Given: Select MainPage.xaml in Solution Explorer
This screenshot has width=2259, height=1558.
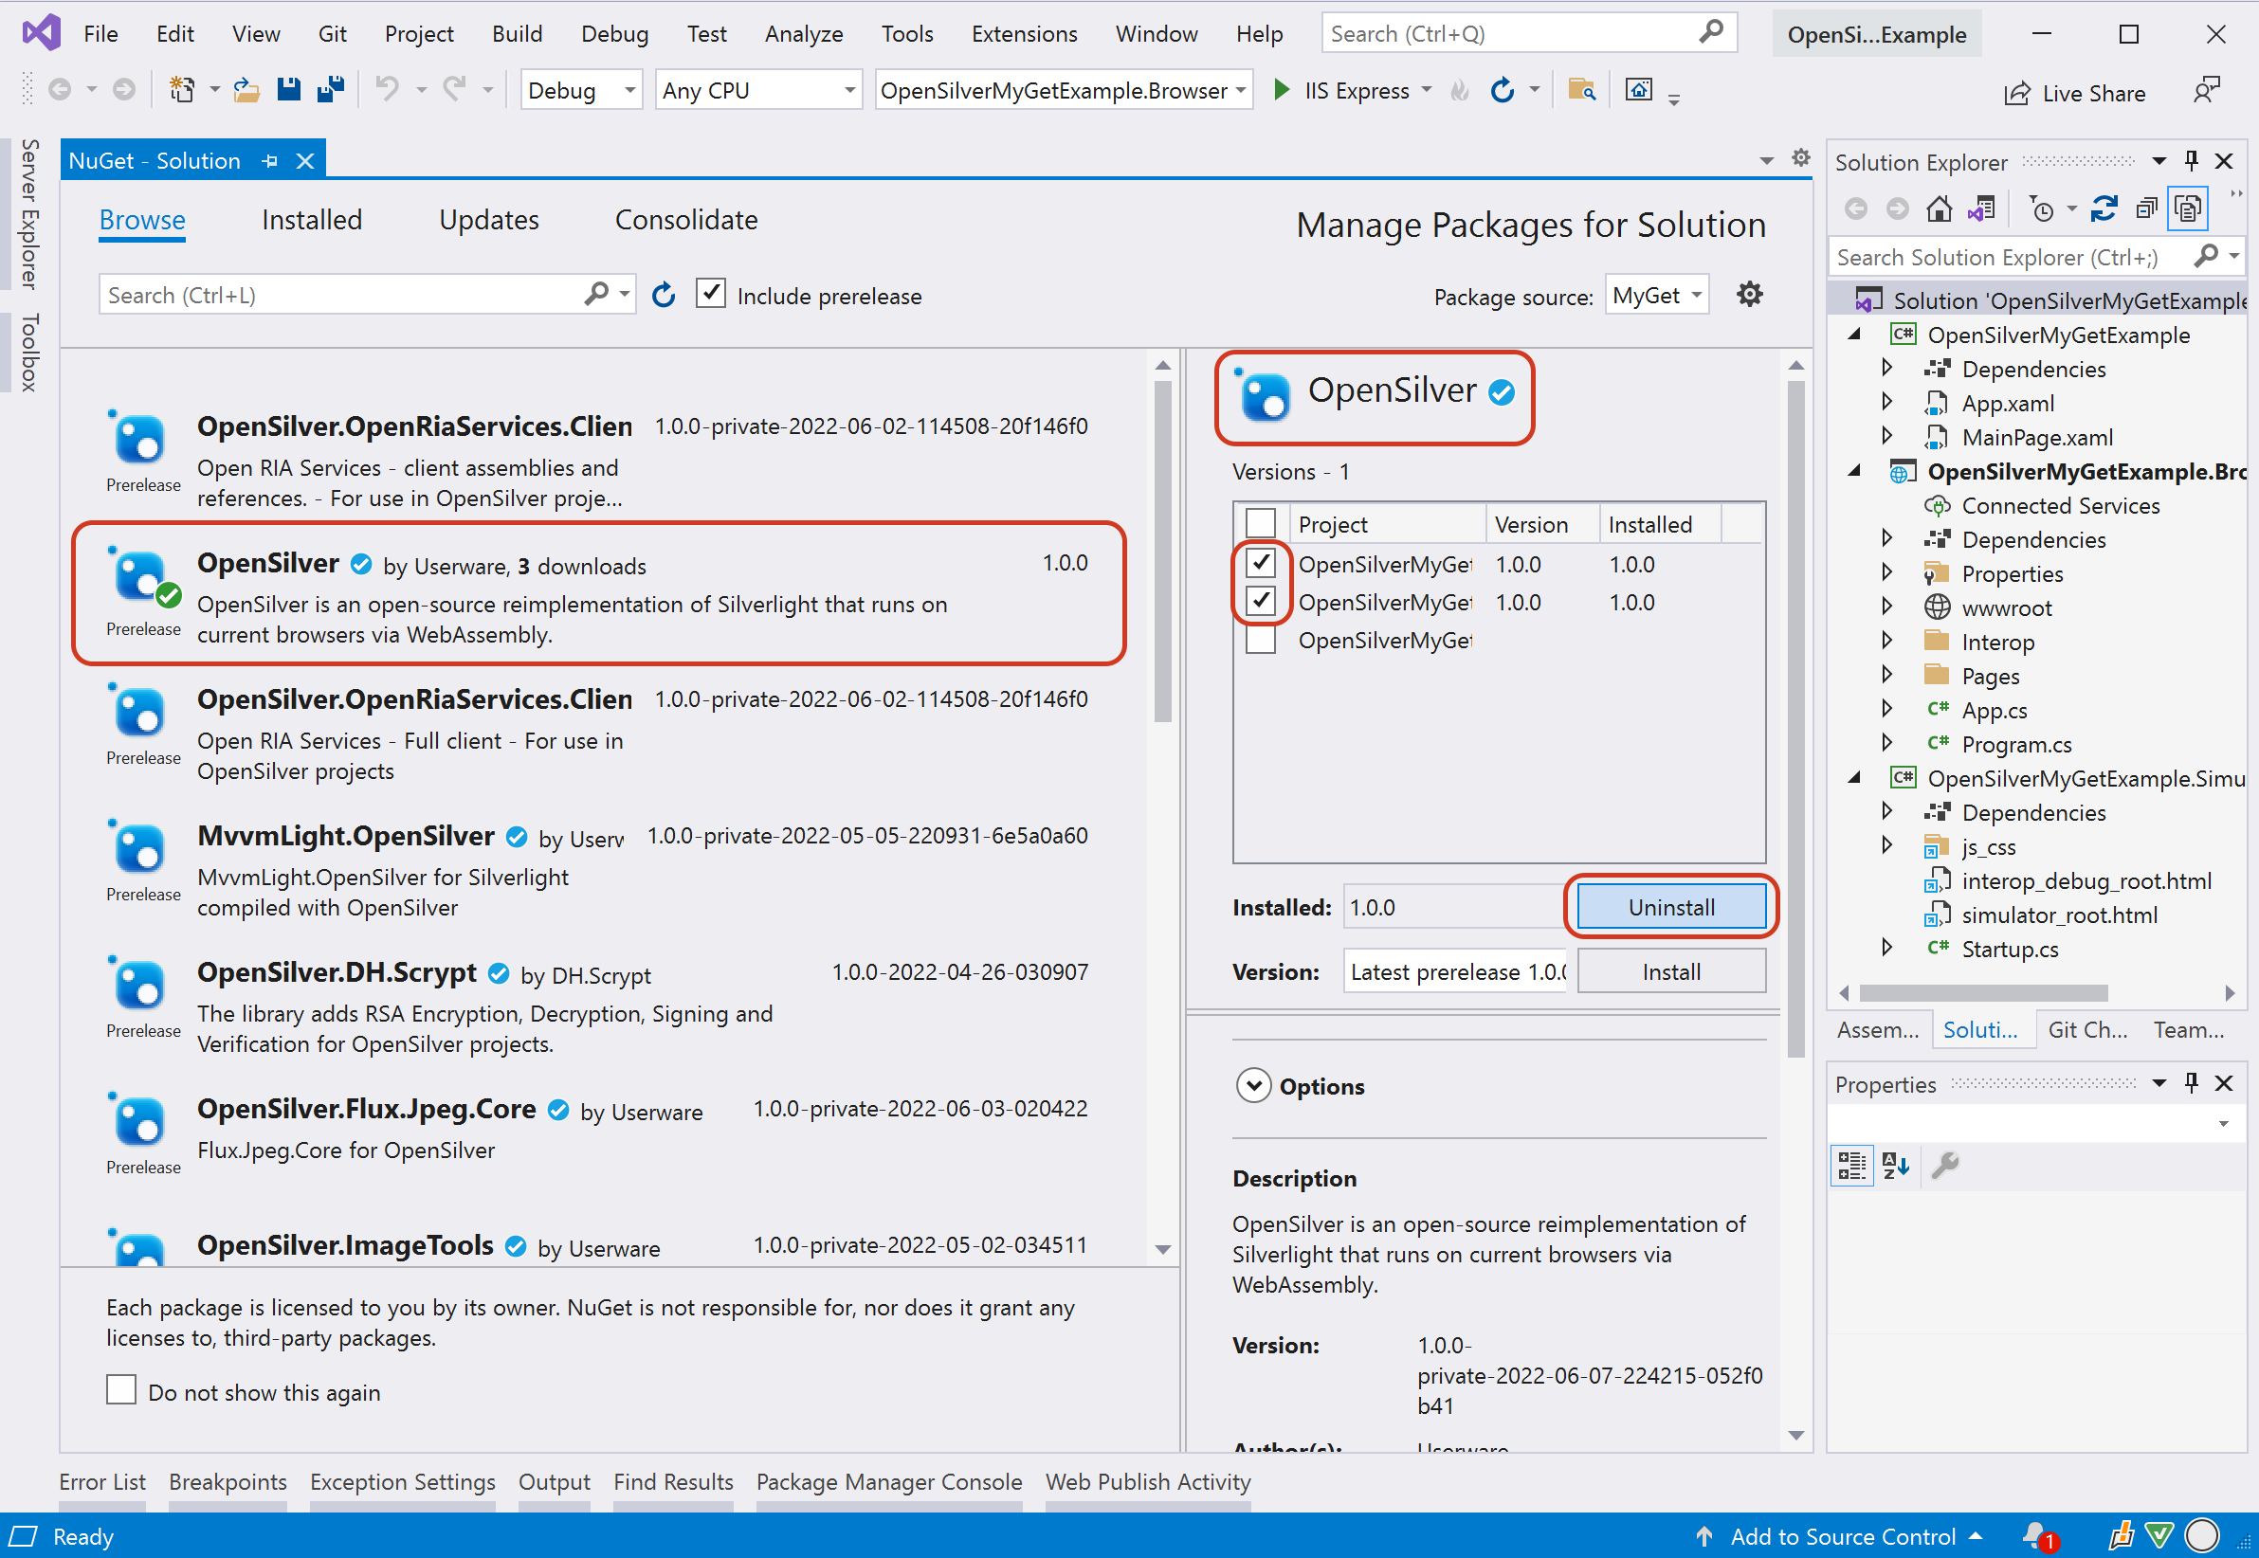Looking at the screenshot, I should point(2036,437).
